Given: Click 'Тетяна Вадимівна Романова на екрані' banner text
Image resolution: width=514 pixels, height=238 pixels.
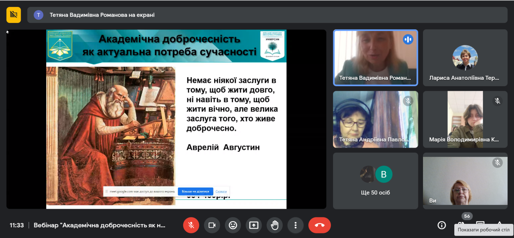Looking at the screenshot, I should (x=102, y=15).
